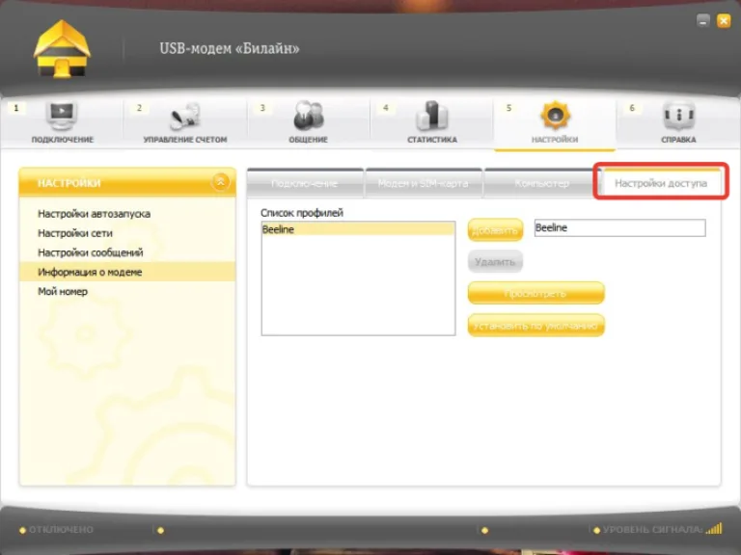741x555 pixels.
Task: Collapse the Настройки sidebar panel
Action: point(220,182)
